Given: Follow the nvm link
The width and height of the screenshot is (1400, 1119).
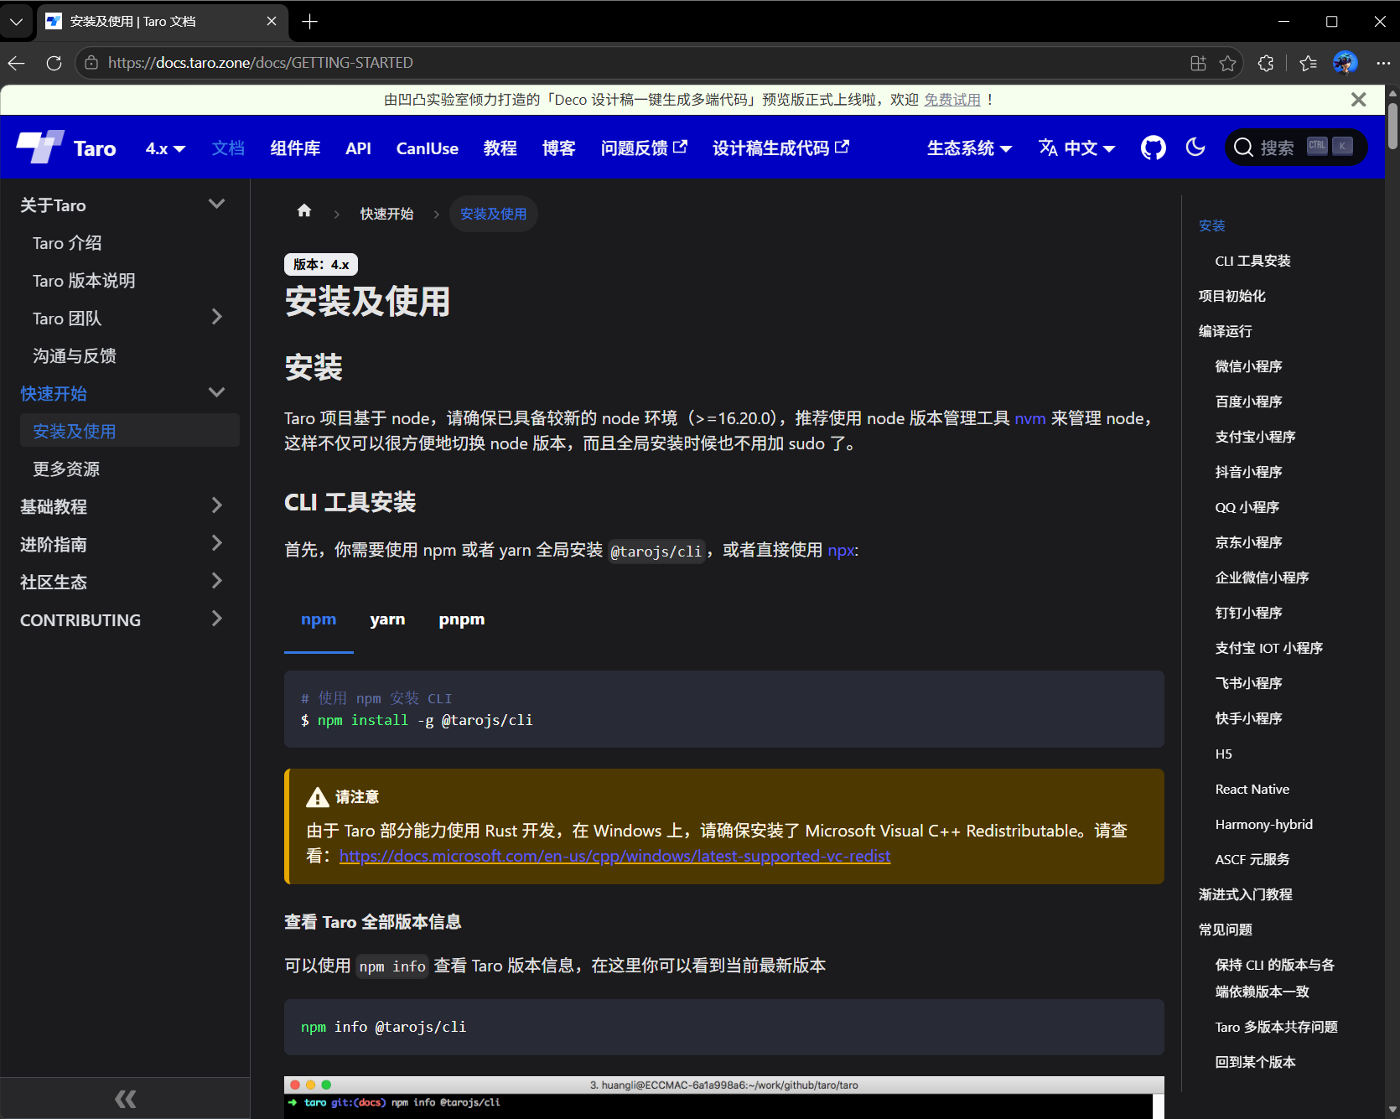Looking at the screenshot, I should [x=1029, y=418].
